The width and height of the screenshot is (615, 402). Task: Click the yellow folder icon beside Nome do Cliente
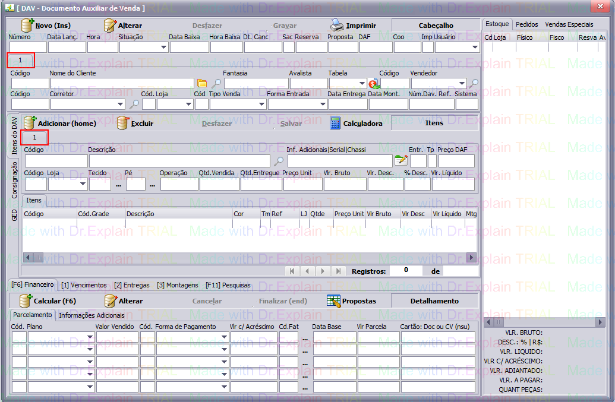202,84
